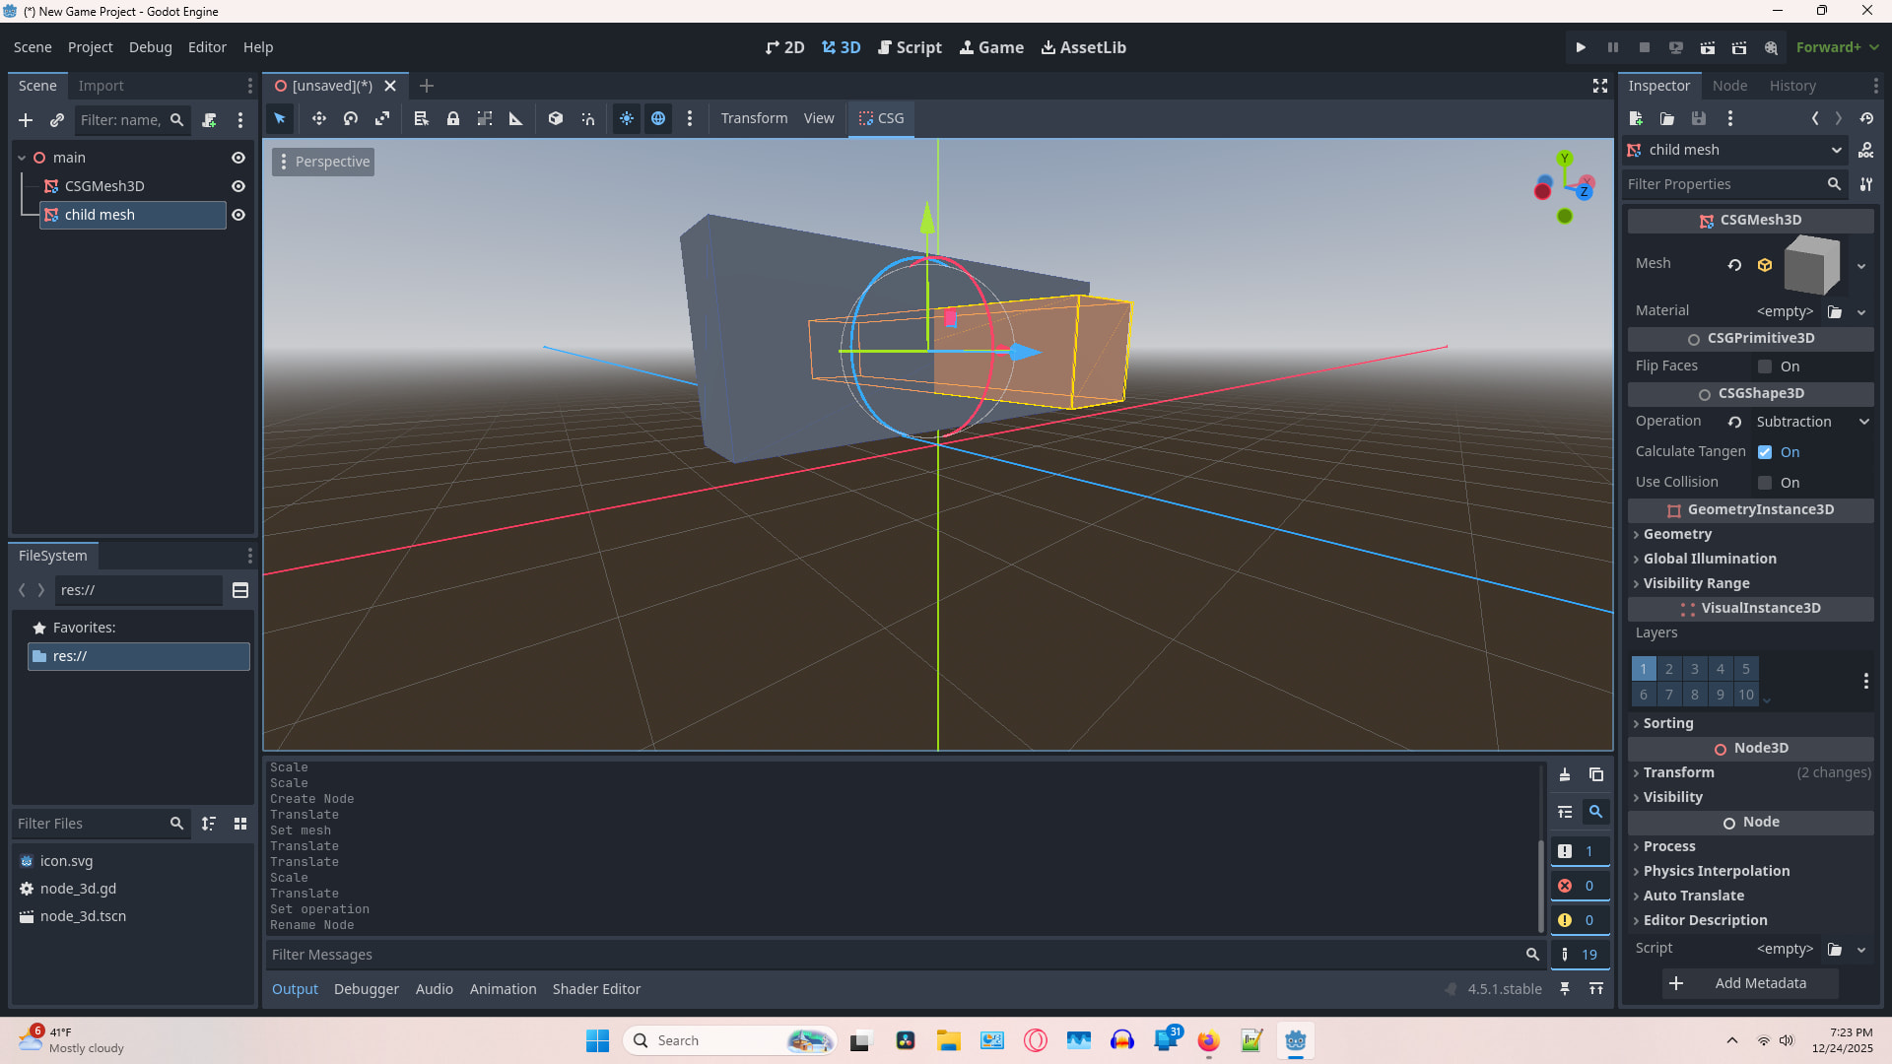Toggle distraction free mode icon

coord(1600,86)
